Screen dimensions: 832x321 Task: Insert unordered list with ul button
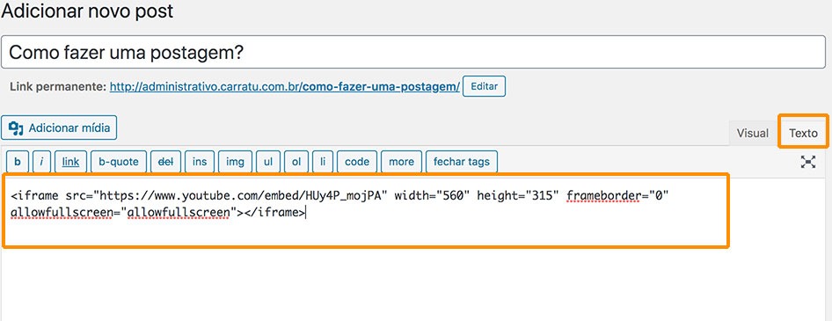pos(268,162)
